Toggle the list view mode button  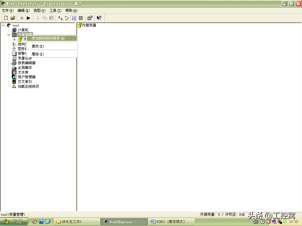[74, 18]
